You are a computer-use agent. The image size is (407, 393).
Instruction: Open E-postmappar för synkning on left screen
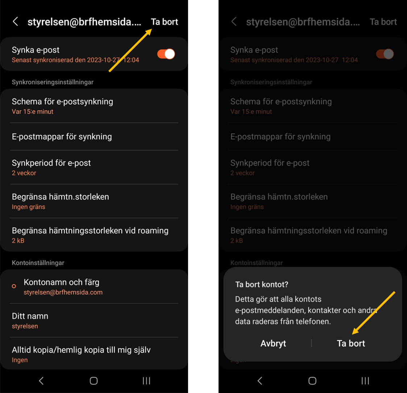[x=94, y=137]
